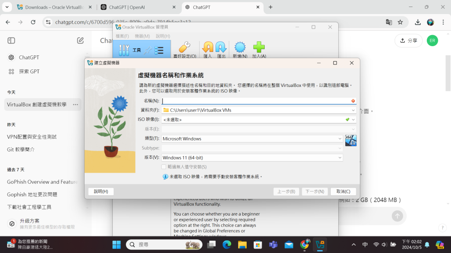Click the Windows 11 x64 OS type icon
This screenshot has width=451, height=253.
tap(351, 140)
